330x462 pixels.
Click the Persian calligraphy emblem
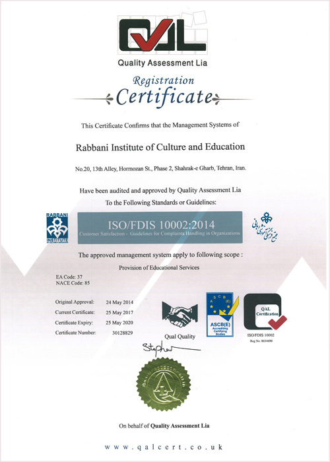tap(265, 227)
